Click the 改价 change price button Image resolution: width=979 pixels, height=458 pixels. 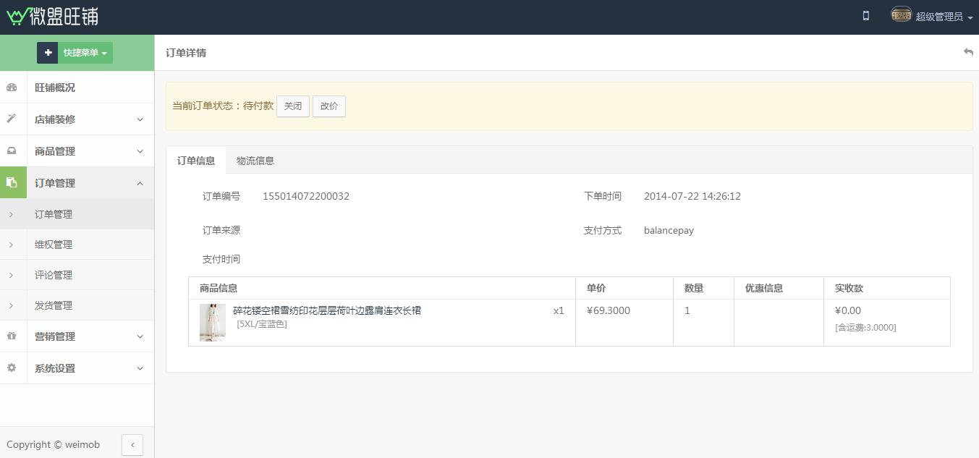tap(329, 106)
